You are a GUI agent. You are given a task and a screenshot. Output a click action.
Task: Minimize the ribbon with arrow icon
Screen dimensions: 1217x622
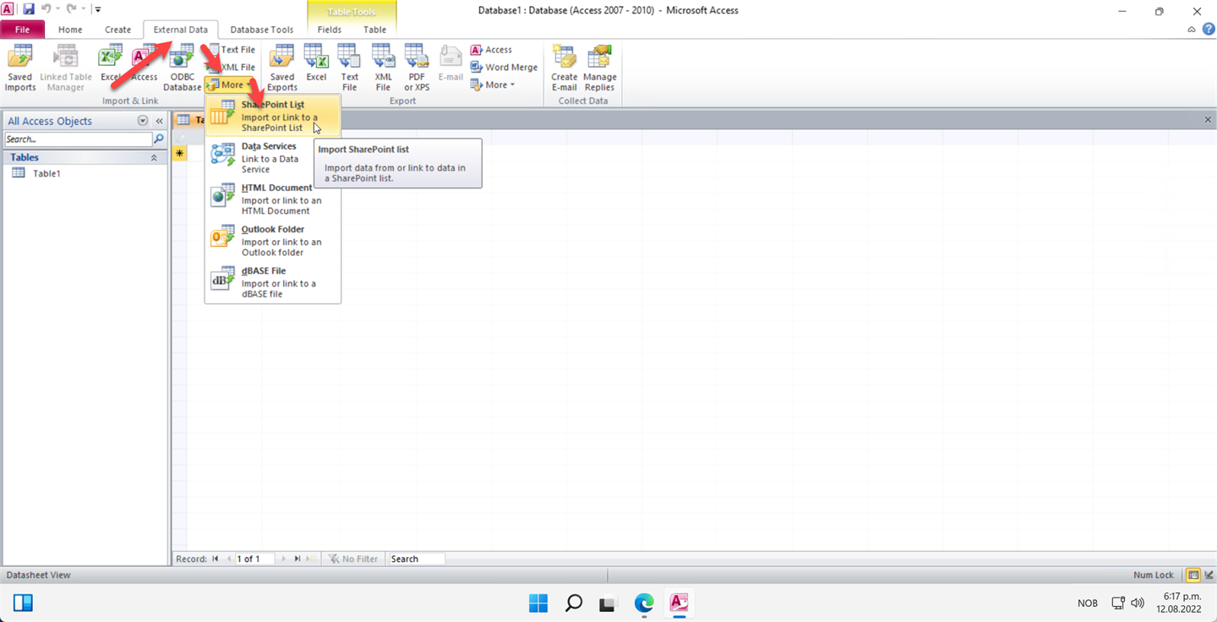(1192, 30)
